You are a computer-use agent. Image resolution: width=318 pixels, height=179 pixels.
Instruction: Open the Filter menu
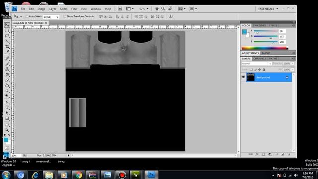point(74,9)
